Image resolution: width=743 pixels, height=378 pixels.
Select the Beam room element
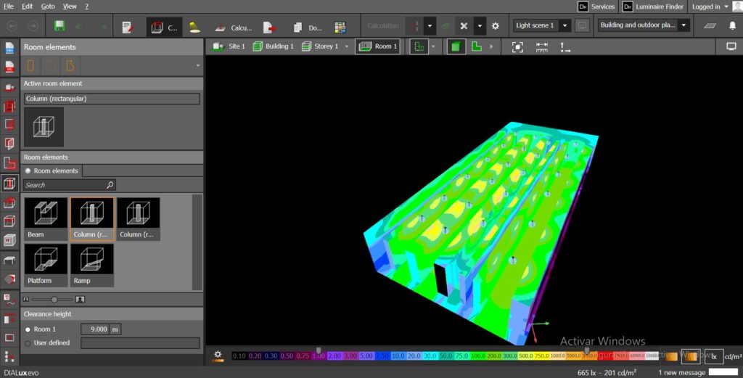pyautogui.click(x=46, y=218)
